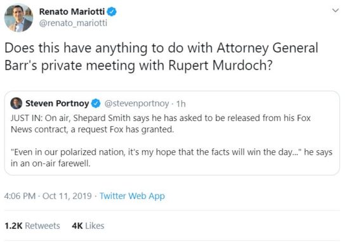This screenshot has width=349, height=242.
Task: Click the Twitter Web App source link
Action: [132, 196]
